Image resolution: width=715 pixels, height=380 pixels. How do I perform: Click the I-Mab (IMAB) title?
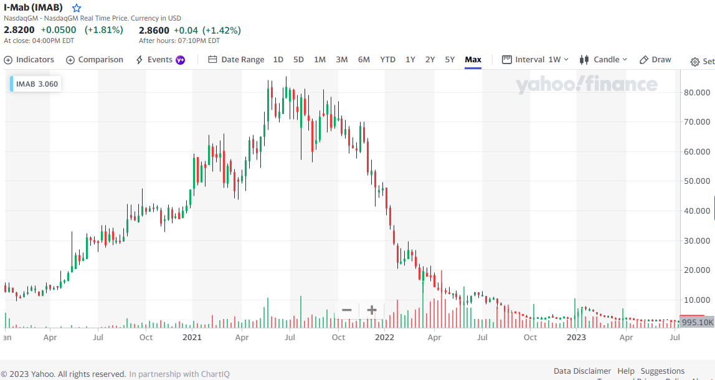(33, 7)
